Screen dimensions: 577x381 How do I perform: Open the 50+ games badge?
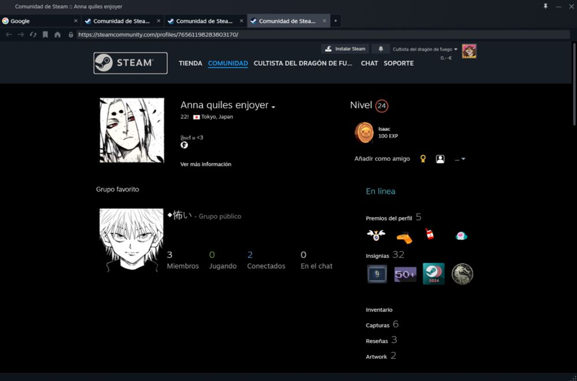(x=405, y=274)
